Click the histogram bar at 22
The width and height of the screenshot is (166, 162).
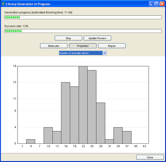click(83, 105)
